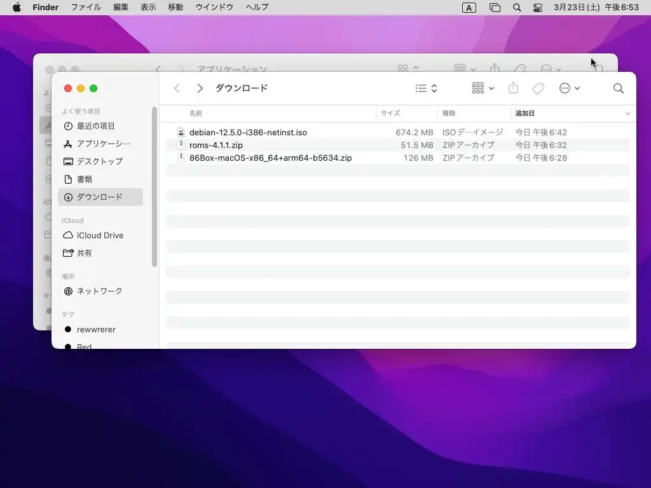Click the black dot beside rewwrerer tag

pos(68,330)
